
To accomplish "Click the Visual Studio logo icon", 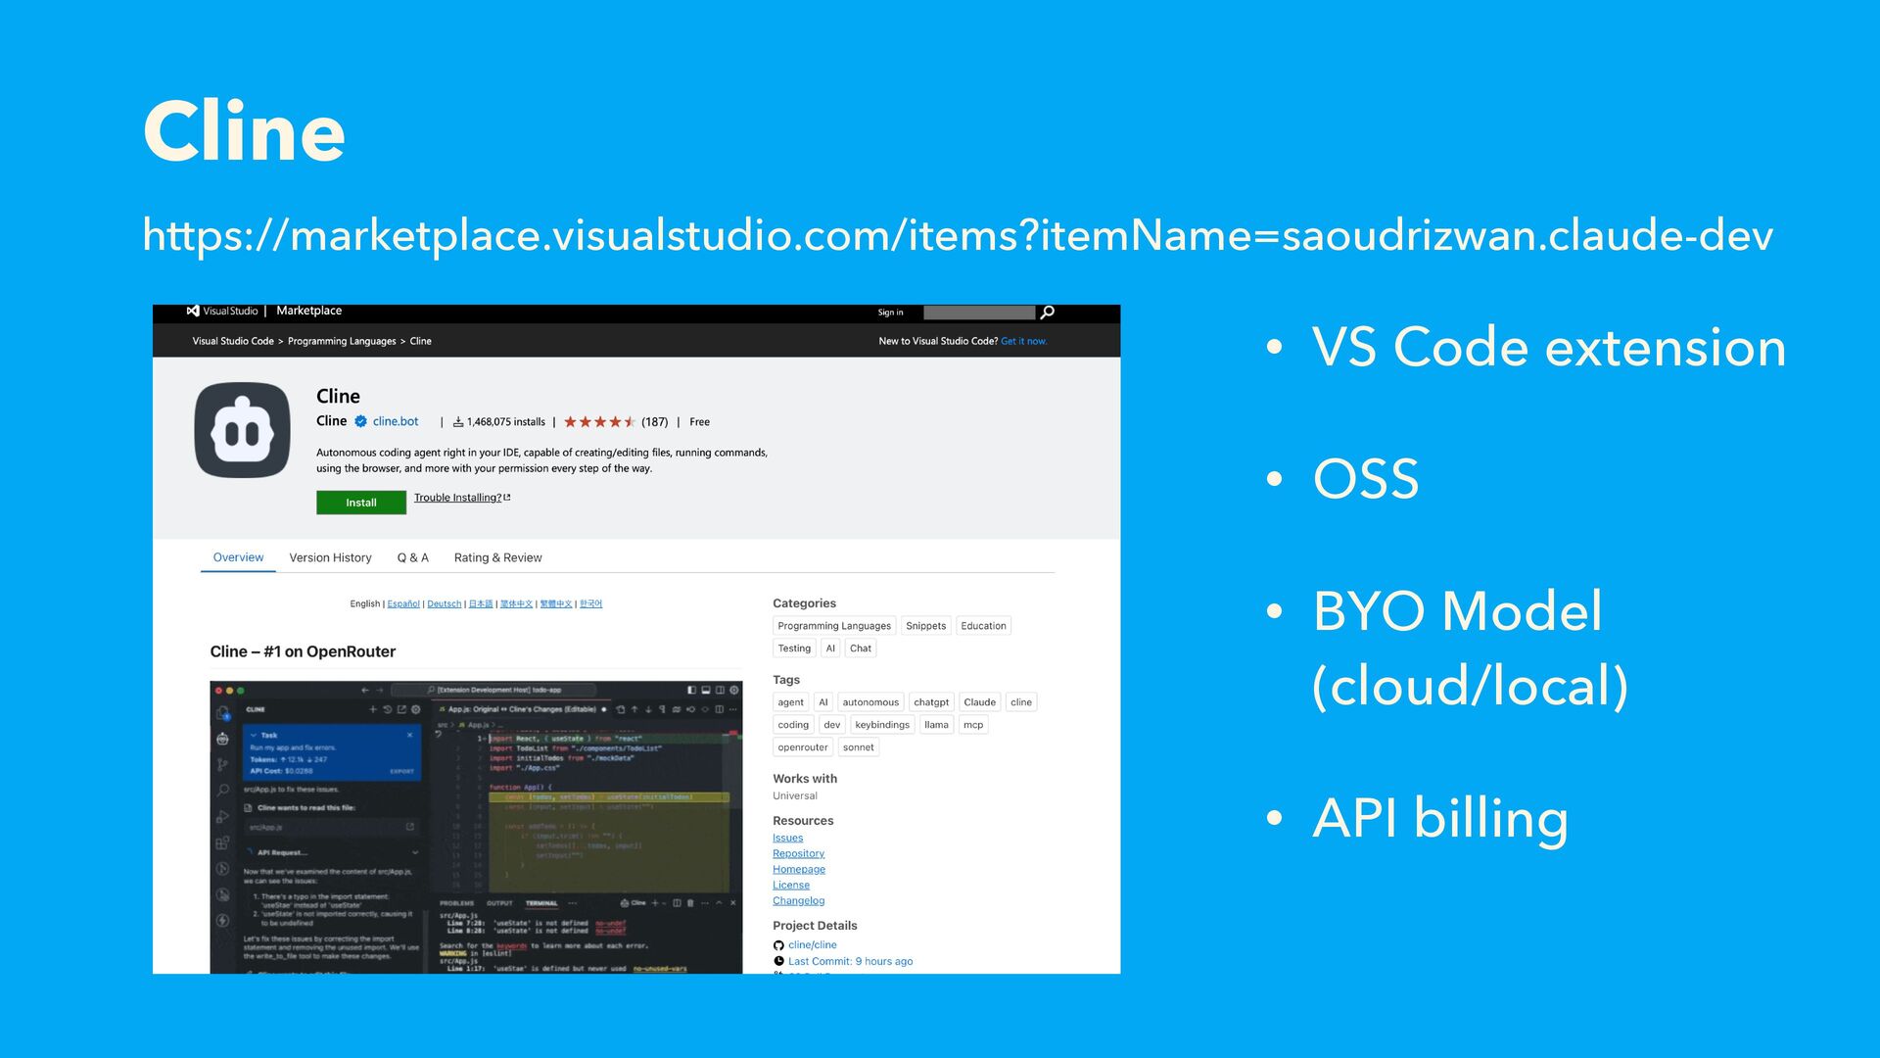I will pyautogui.click(x=193, y=311).
